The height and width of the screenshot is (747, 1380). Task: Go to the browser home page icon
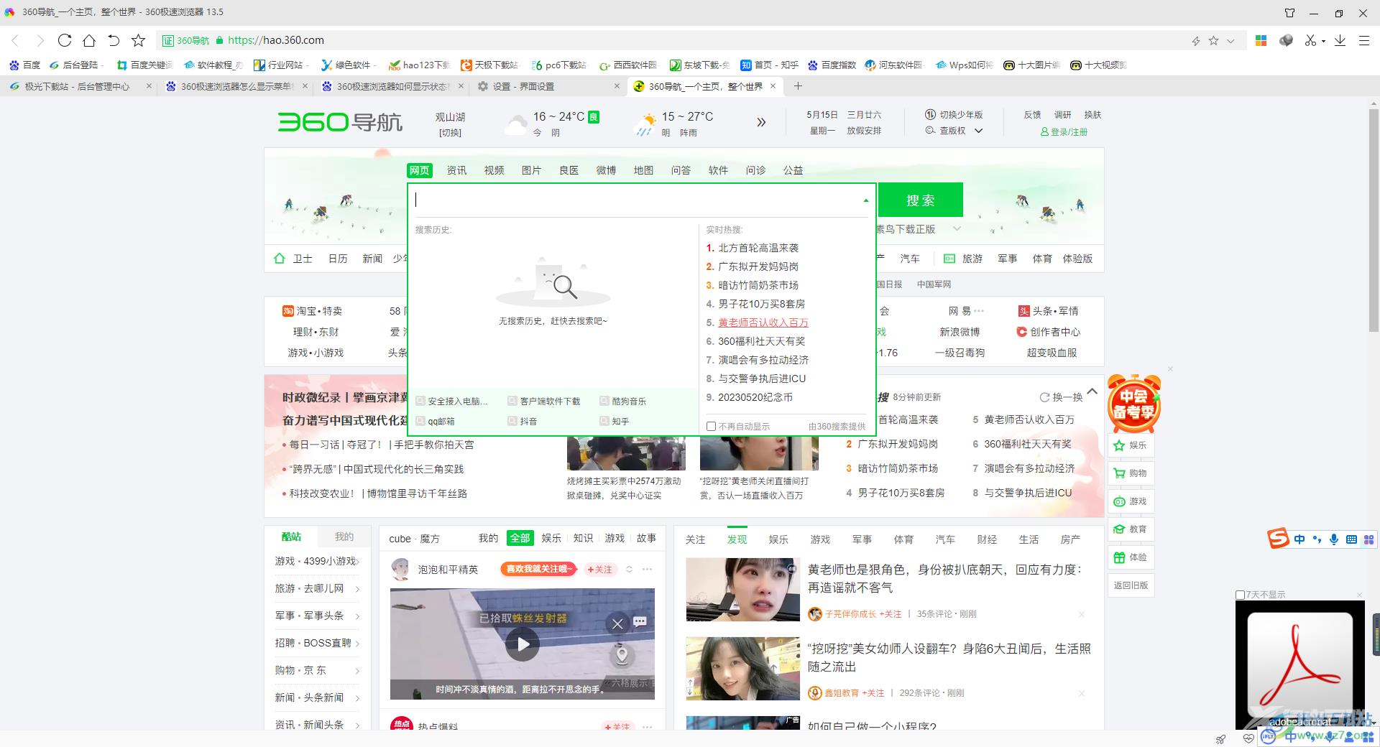(89, 40)
